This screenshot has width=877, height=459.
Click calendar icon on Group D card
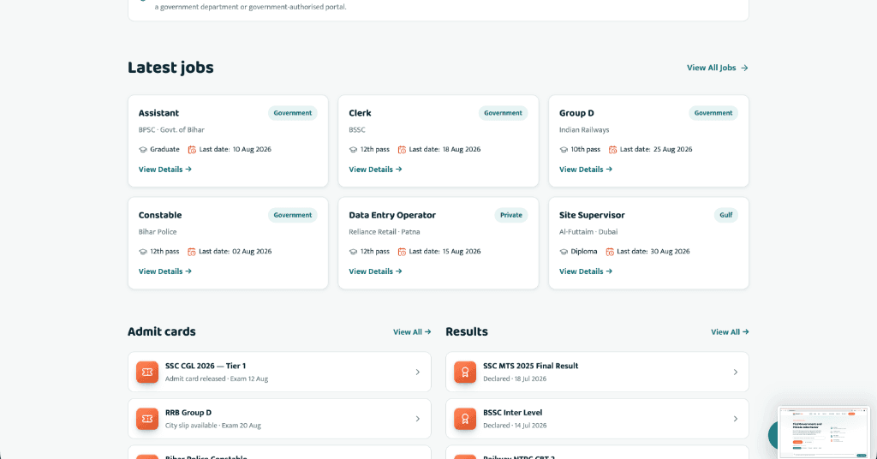612,149
